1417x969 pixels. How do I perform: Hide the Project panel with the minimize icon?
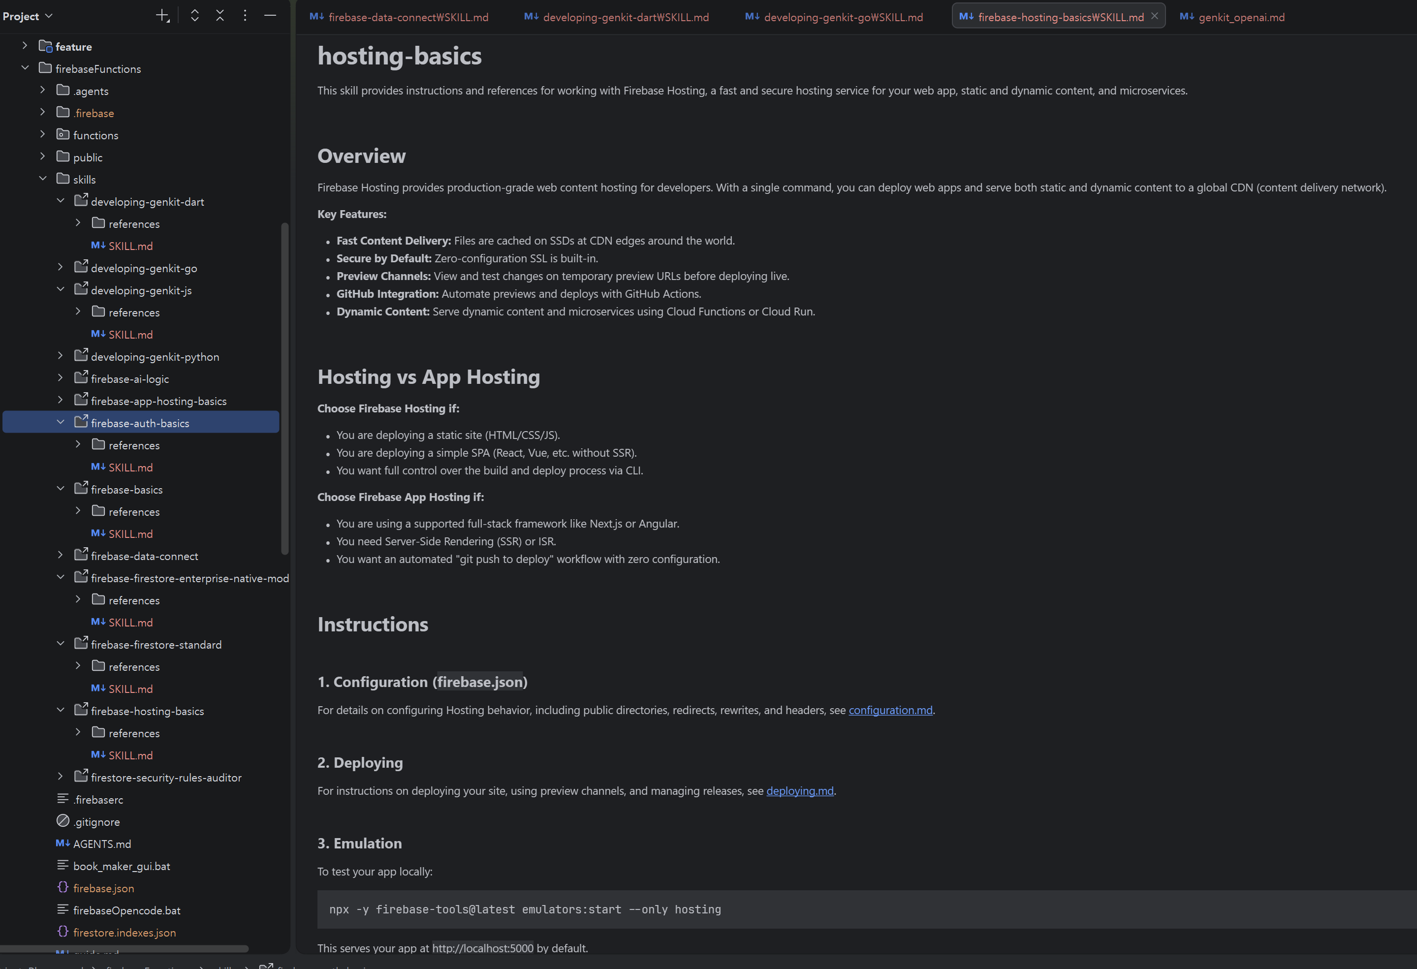(x=270, y=16)
